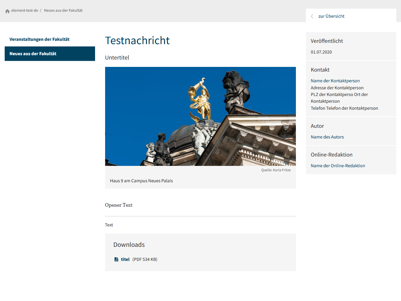Open Veranstaltungen der Fakultät in the sidebar
This screenshot has width=401, height=301.
click(x=39, y=39)
